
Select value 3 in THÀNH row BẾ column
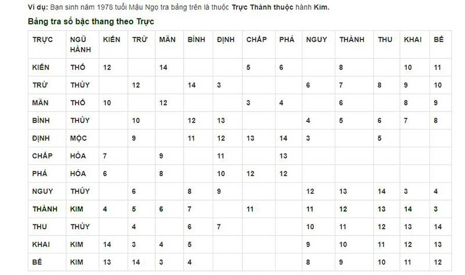(x=435, y=209)
